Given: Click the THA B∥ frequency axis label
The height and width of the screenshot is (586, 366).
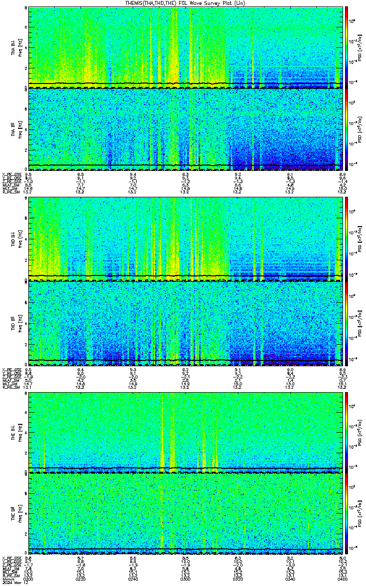Looking at the screenshot, I should pos(18,129).
